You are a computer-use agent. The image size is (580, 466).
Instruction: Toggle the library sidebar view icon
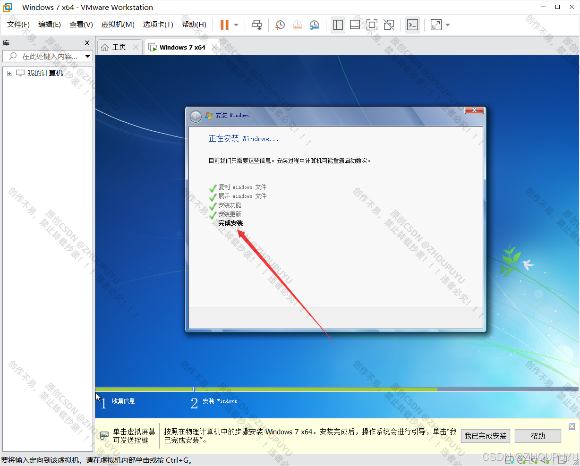(x=338, y=25)
